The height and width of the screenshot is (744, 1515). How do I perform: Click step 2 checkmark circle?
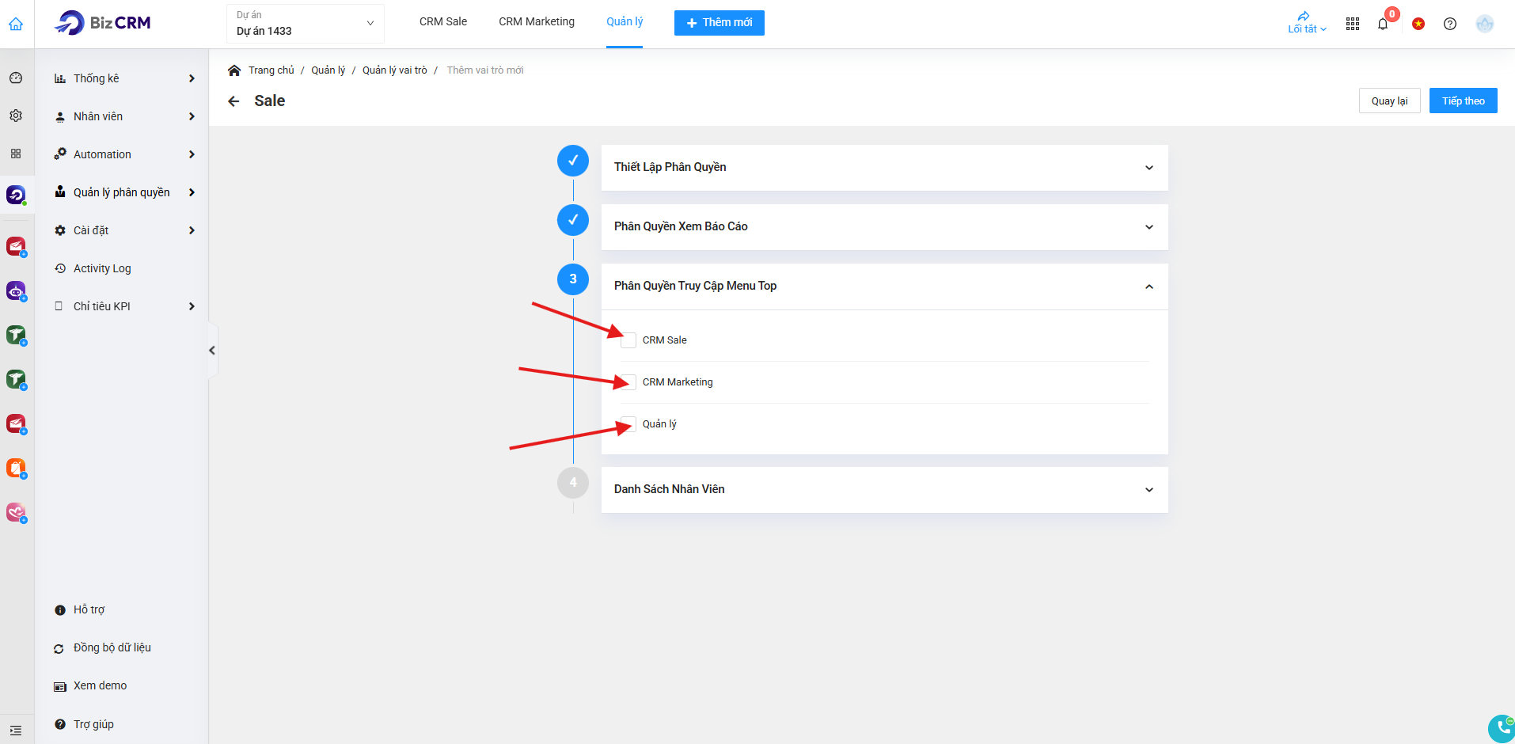click(573, 220)
